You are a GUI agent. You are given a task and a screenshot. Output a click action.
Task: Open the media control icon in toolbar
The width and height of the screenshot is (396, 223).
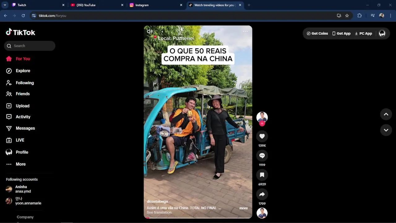tap(372, 15)
